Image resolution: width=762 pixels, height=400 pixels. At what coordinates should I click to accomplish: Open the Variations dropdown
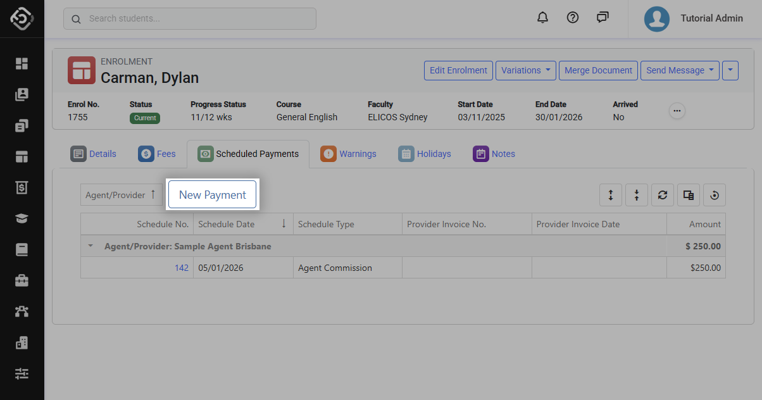pyautogui.click(x=525, y=70)
